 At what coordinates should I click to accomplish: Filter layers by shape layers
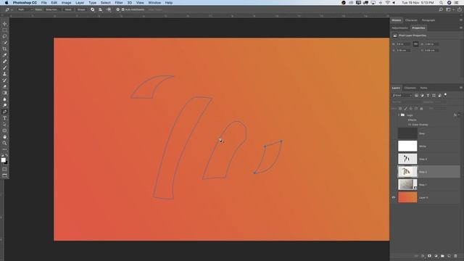point(434,95)
